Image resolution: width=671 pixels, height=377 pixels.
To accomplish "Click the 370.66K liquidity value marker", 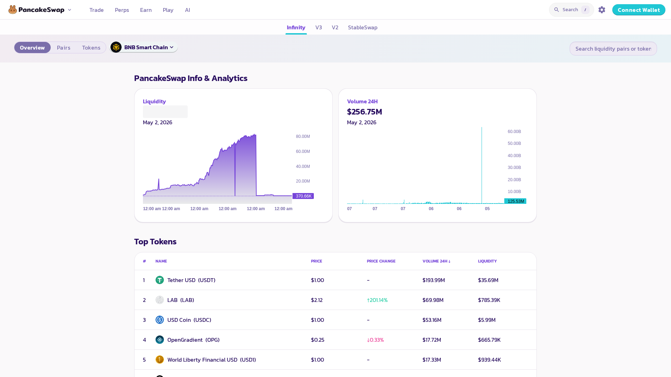I will [303, 196].
